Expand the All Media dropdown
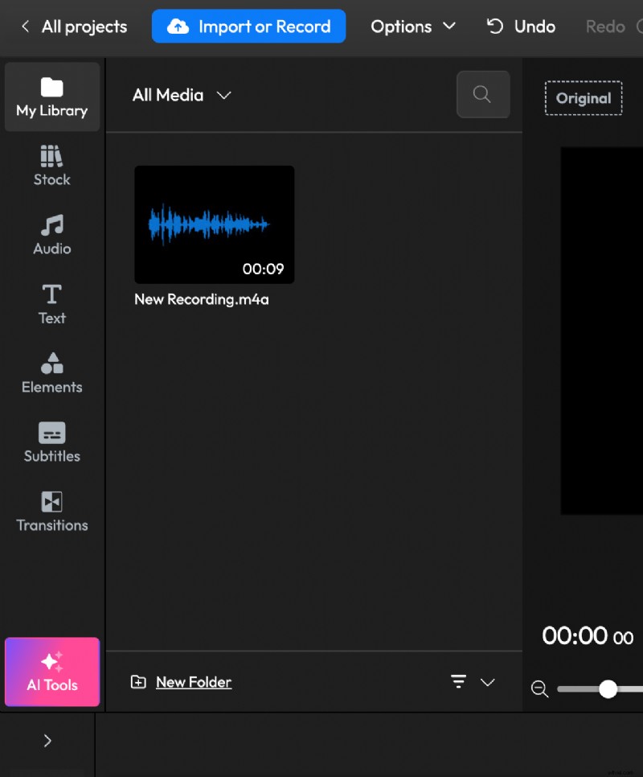 (x=182, y=95)
